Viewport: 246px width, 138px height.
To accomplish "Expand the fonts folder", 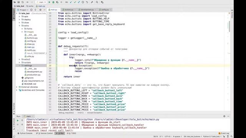I will click(x=22, y=29).
